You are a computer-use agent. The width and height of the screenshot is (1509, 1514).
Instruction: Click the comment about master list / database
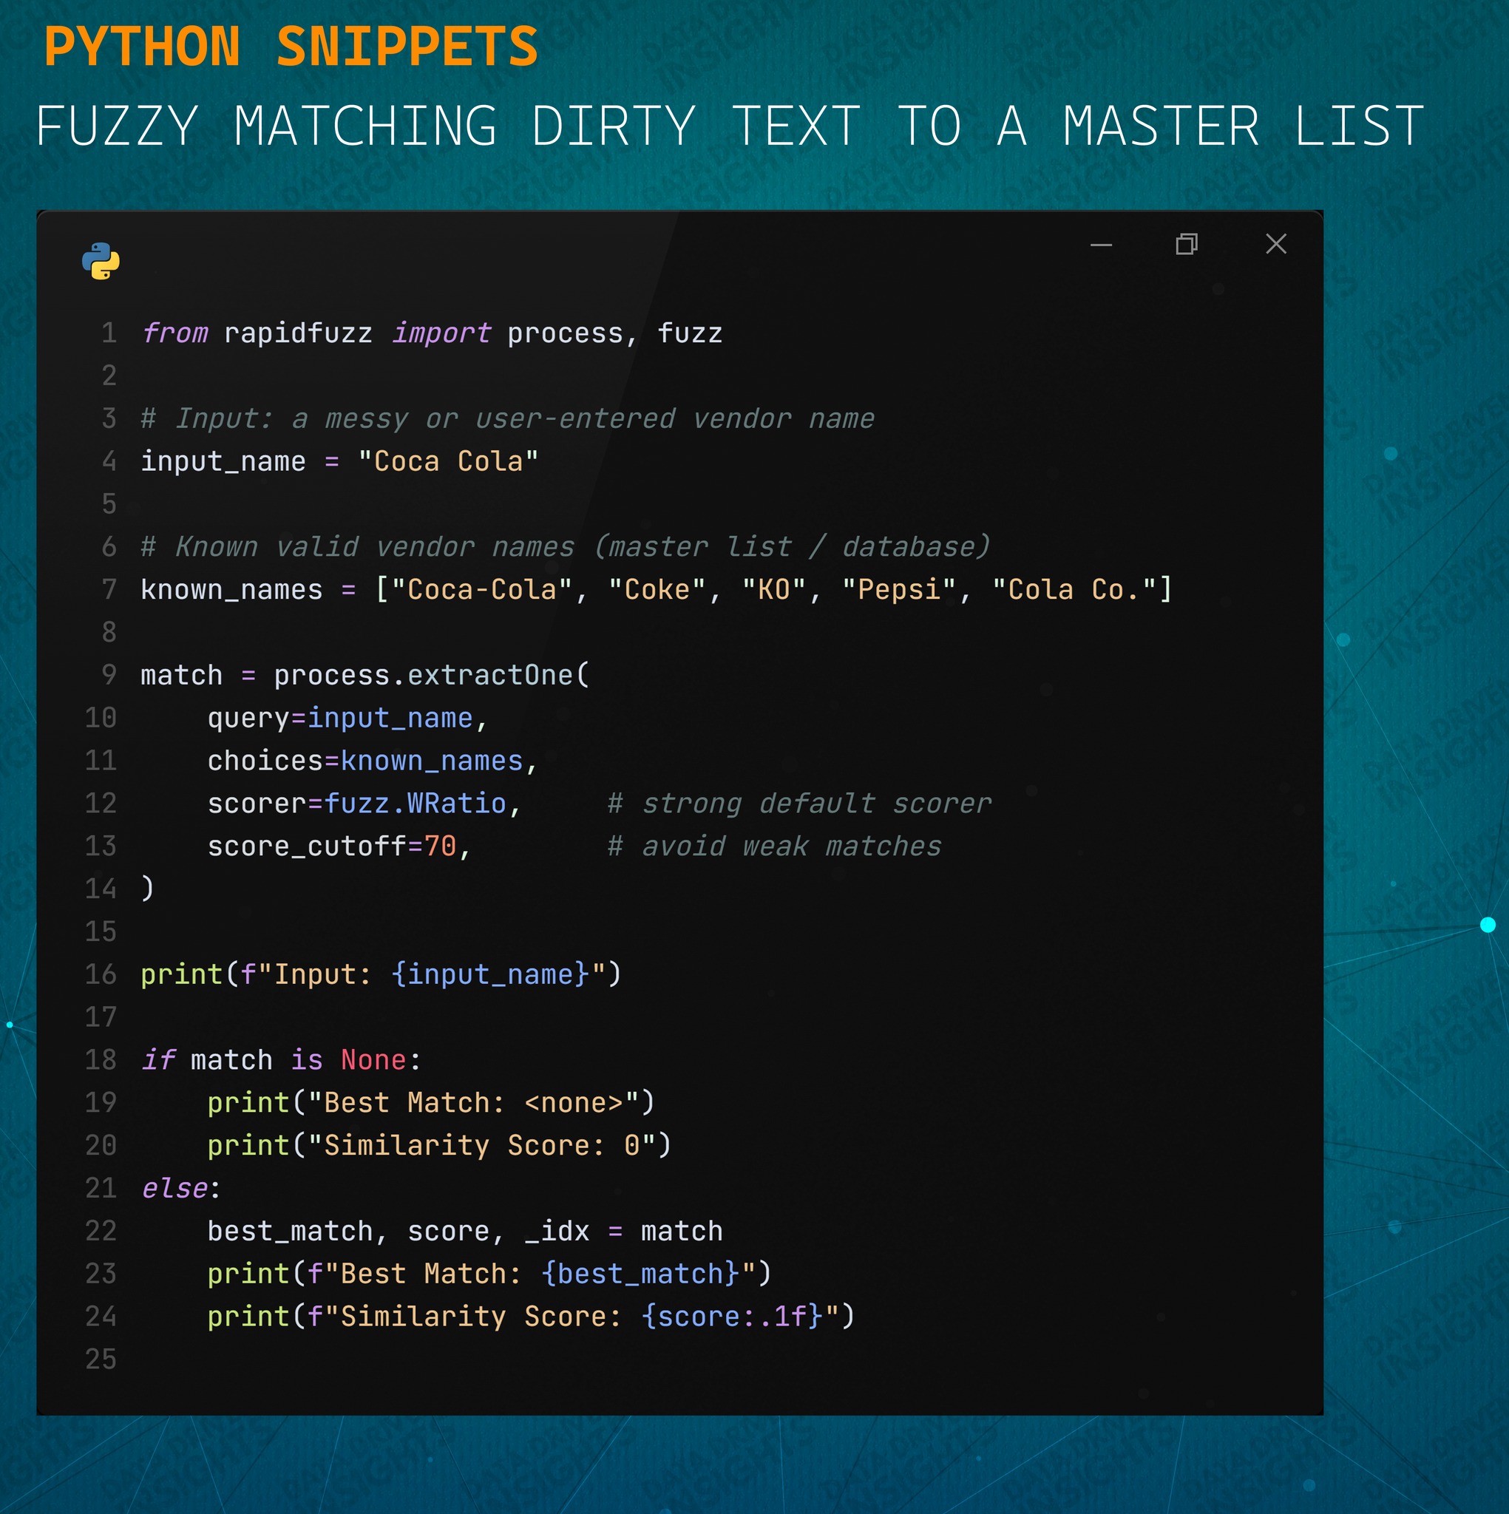(565, 547)
